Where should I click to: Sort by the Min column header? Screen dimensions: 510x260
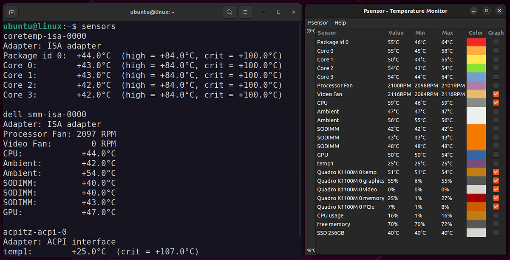[x=420, y=33]
